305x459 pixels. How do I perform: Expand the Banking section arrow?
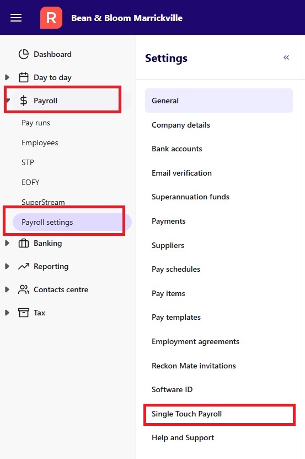[7, 243]
